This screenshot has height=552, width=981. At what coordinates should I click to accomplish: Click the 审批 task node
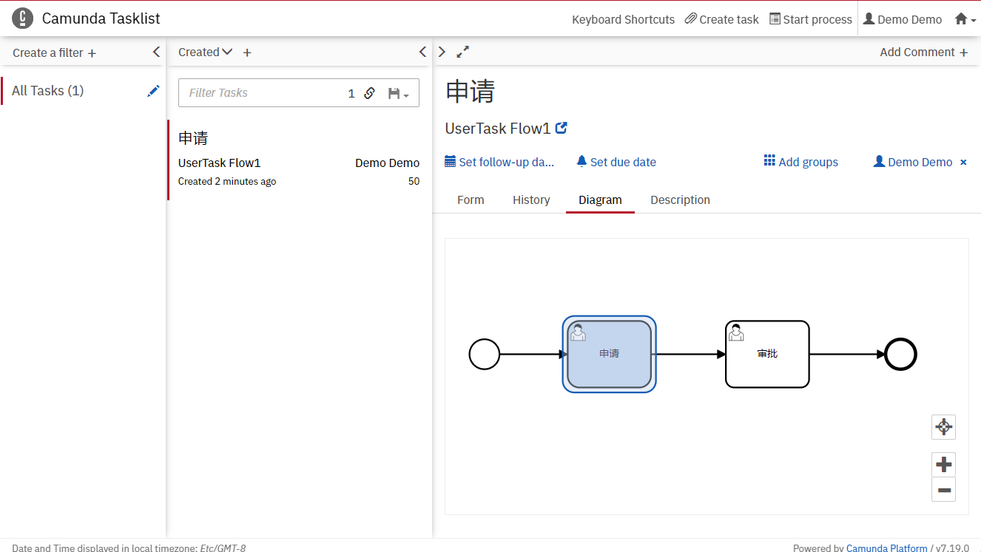tap(767, 354)
